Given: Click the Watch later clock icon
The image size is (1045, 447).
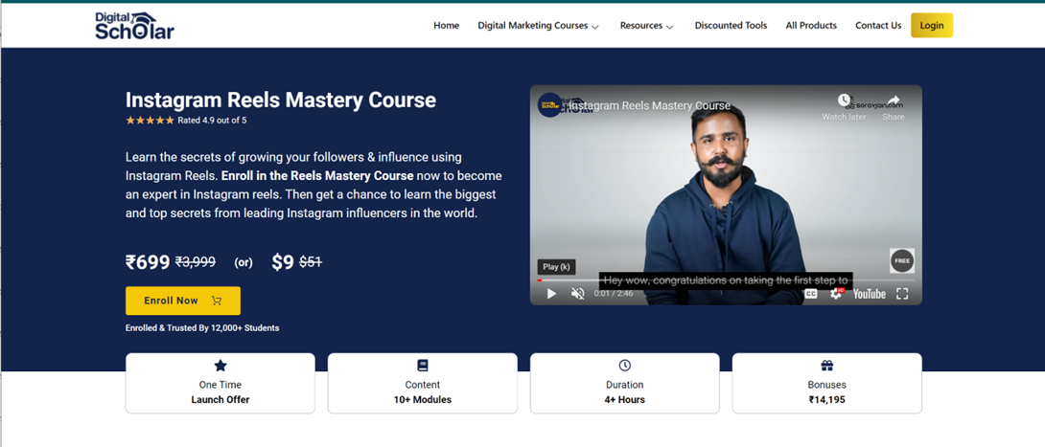Looking at the screenshot, I should 845,101.
